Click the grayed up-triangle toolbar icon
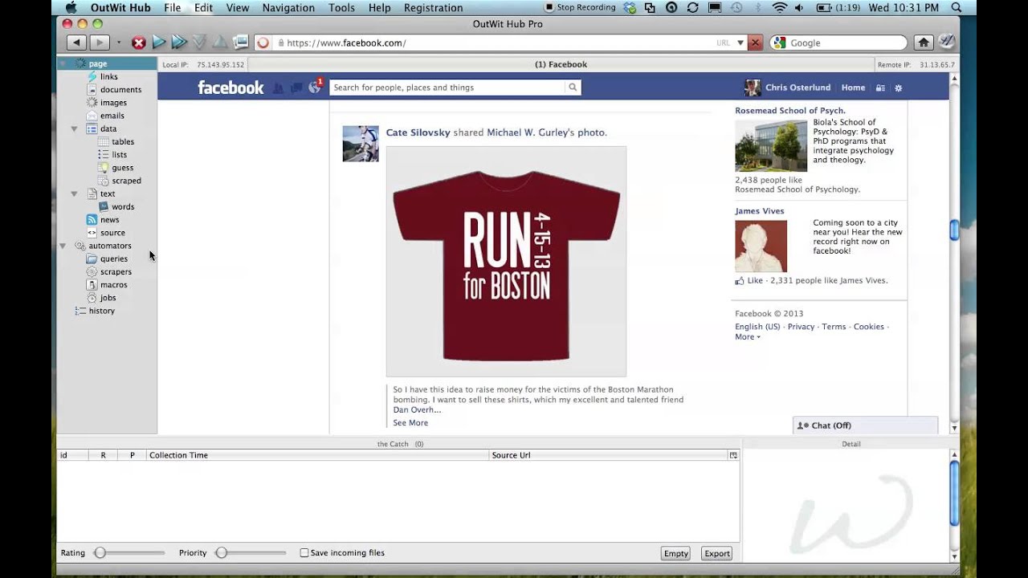Image resolution: width=1028 pixels, height=578 pixels. (x=219, y=43)
